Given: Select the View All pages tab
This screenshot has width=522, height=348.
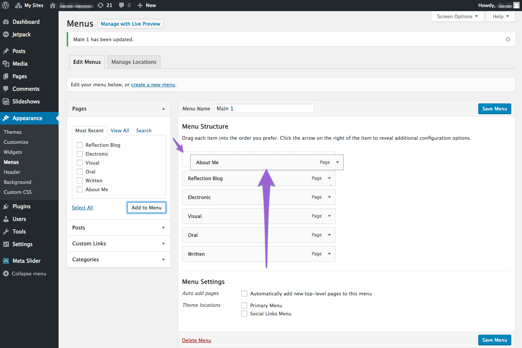Looking at the screenshot, I should pyautogui.click(x=120, y=130).
